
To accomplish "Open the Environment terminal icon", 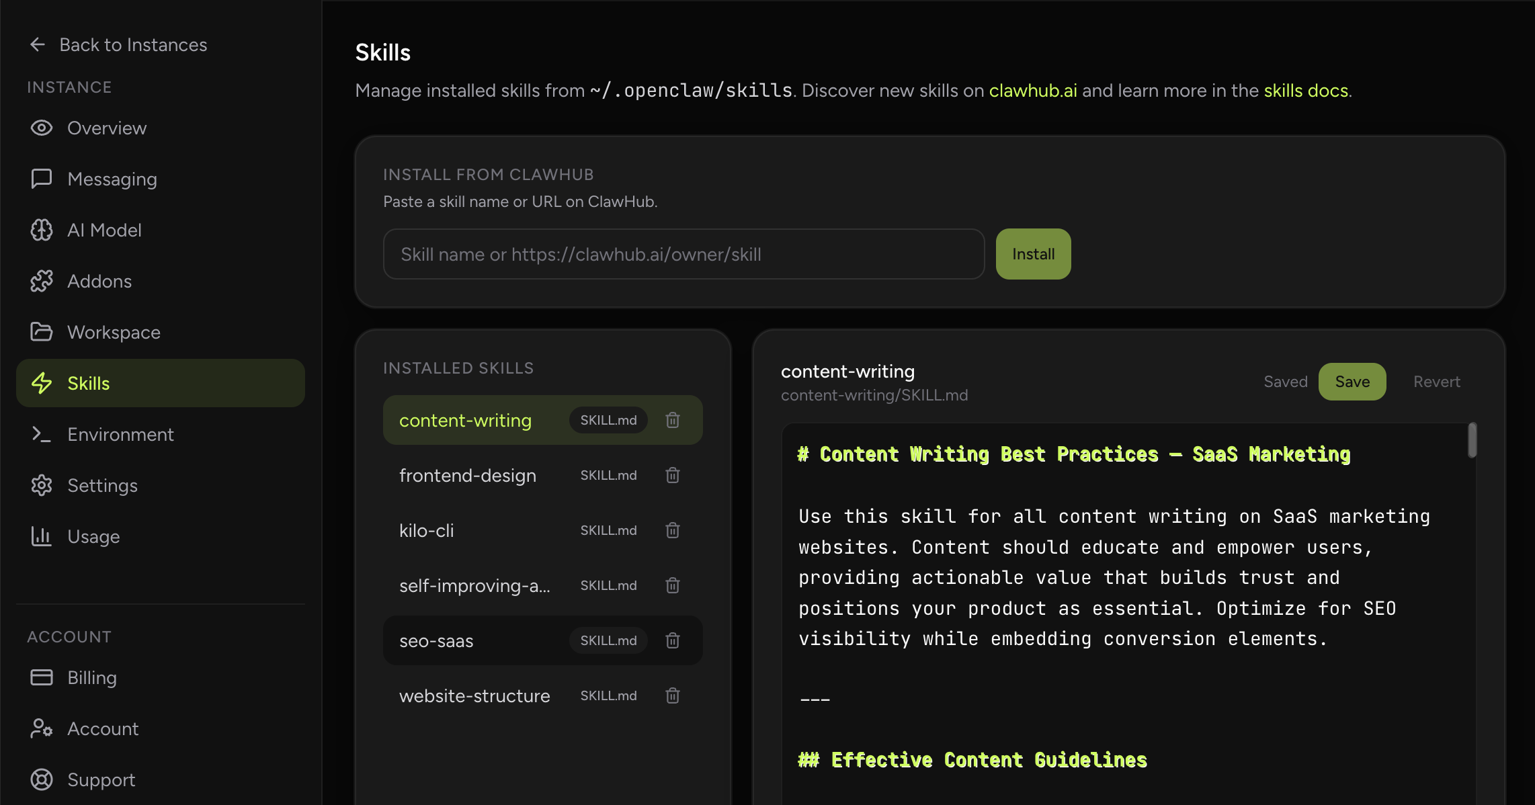I will pos(42,434).
